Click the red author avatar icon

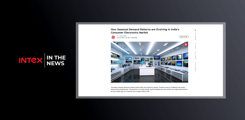(113, 37)
